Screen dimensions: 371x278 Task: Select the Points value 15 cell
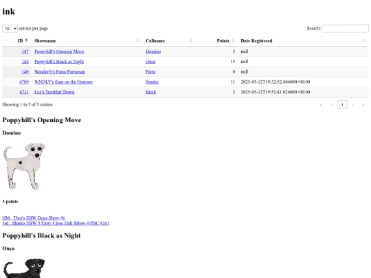[217, 62]
